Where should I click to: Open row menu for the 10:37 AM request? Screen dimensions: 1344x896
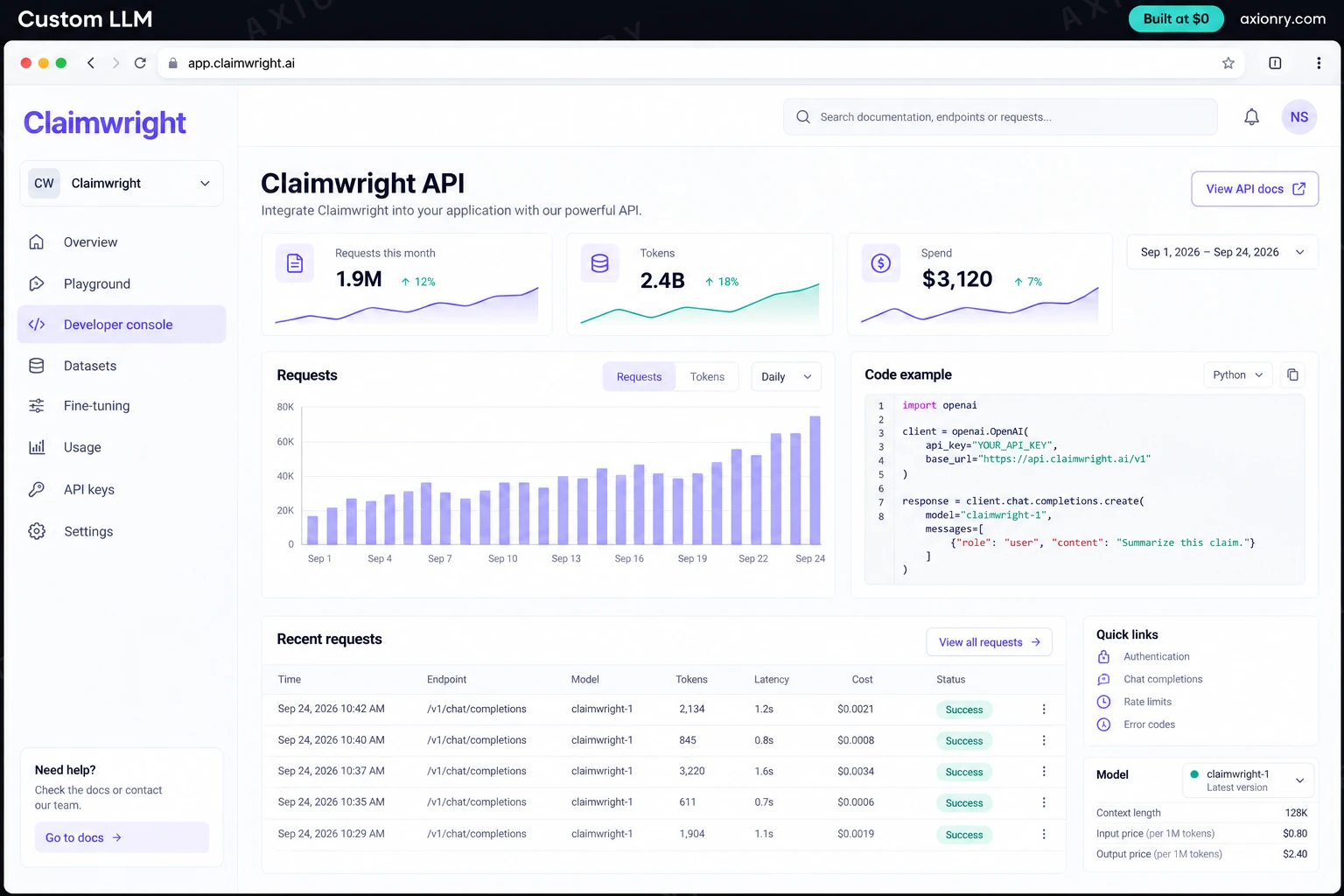point(1044,772)
